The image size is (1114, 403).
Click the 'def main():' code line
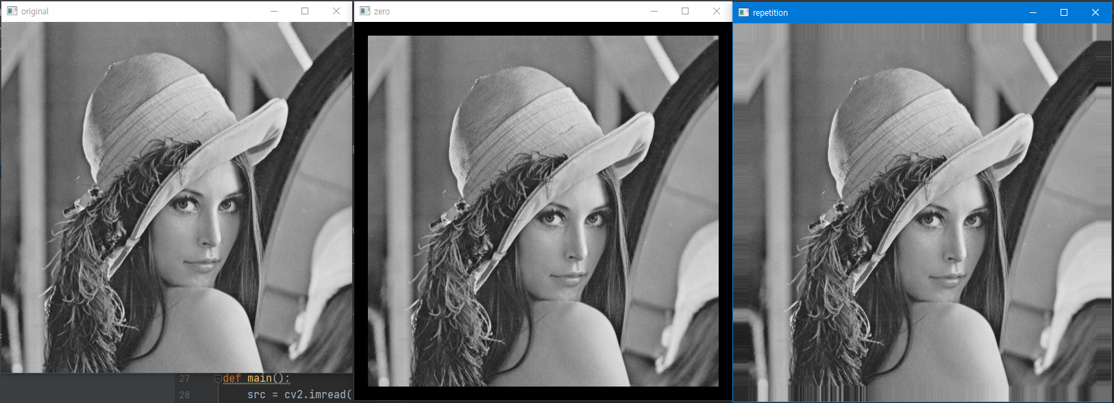(257, 378)
